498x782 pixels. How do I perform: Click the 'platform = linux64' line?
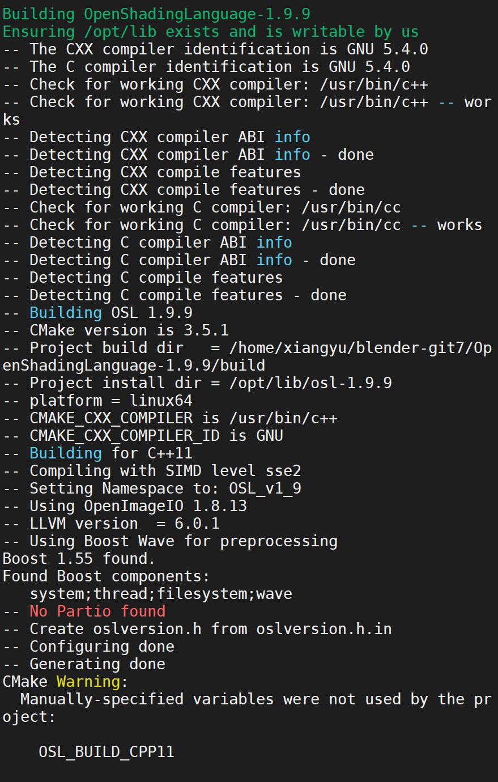pos(97,401)
